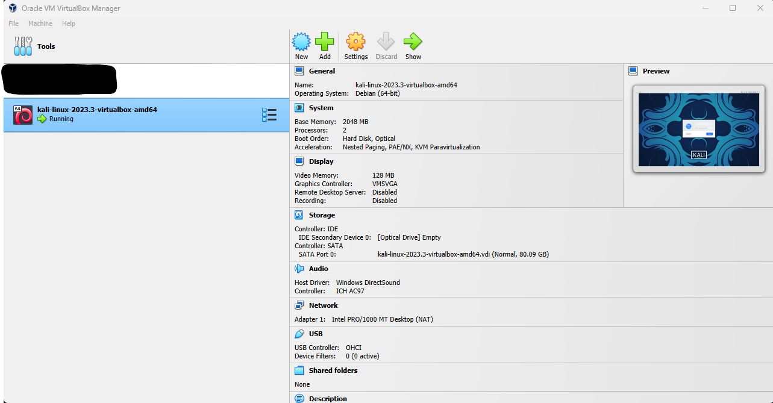Click the Device Filters value 0 (0 active)
The image size is (773, 403).
(x=362, y=356)
